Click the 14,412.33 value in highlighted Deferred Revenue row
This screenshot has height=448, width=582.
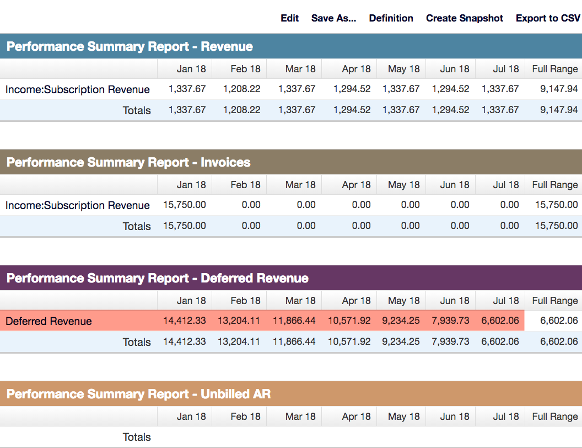[x=185, y=321]
